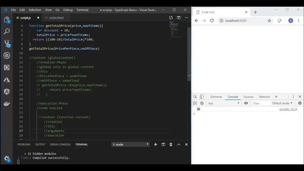Switch to the PROBLEMS panel tab
This screenshot has height=171, width=304.
24,144
